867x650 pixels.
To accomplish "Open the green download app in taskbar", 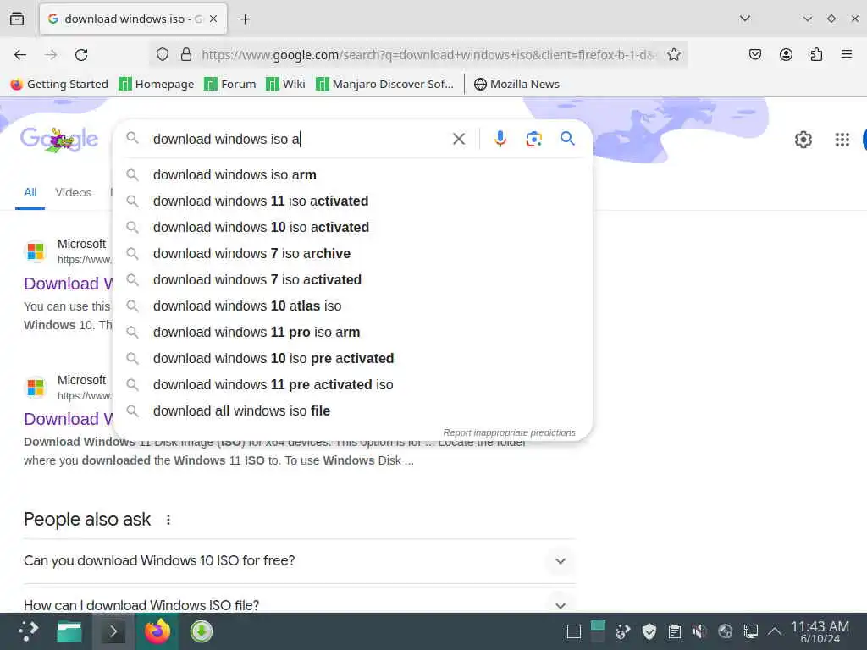I will click(202, 631).
